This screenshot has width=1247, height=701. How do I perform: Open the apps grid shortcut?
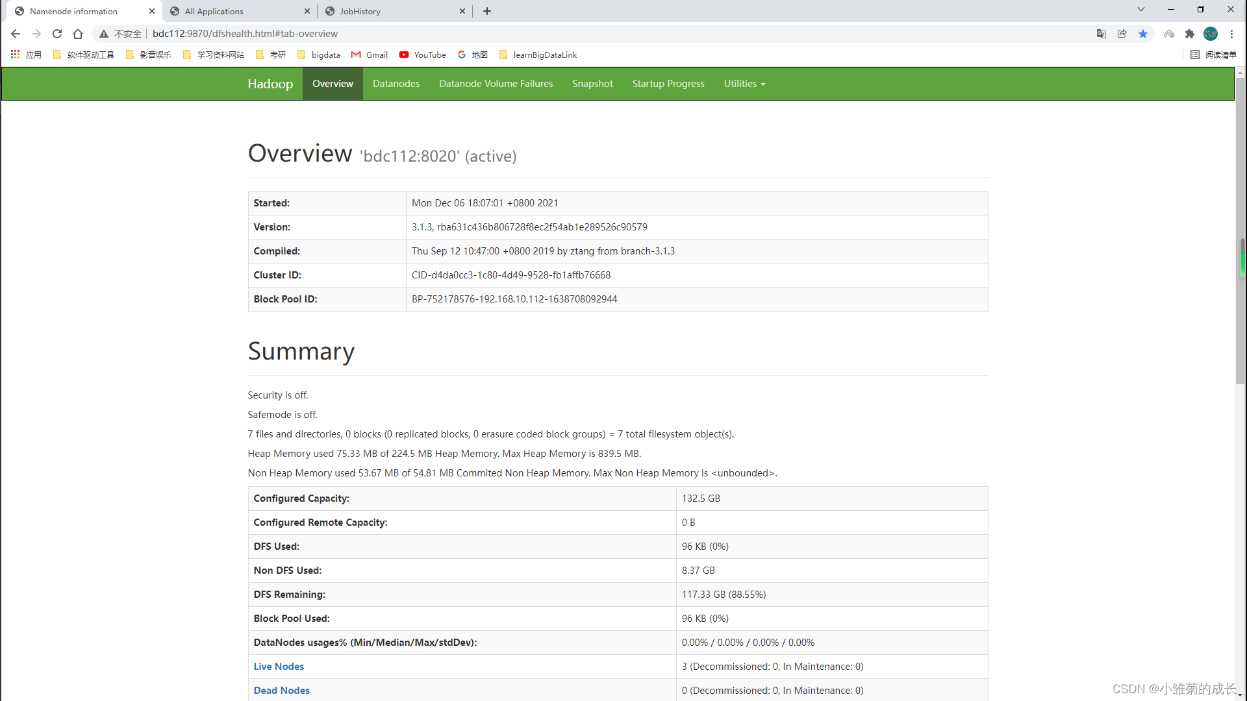[x=26, y=55]
